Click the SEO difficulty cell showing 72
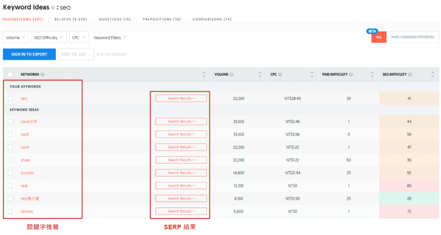Image resolution: width=441 pixels, height=235 pixels. point(409,212)
